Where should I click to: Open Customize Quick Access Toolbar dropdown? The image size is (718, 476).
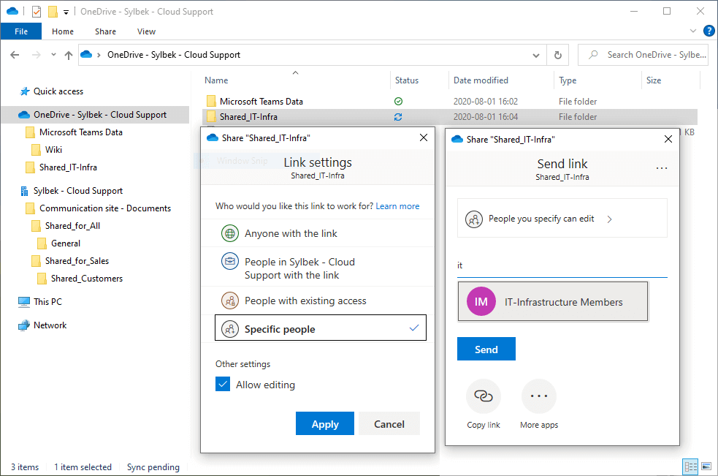66,12
